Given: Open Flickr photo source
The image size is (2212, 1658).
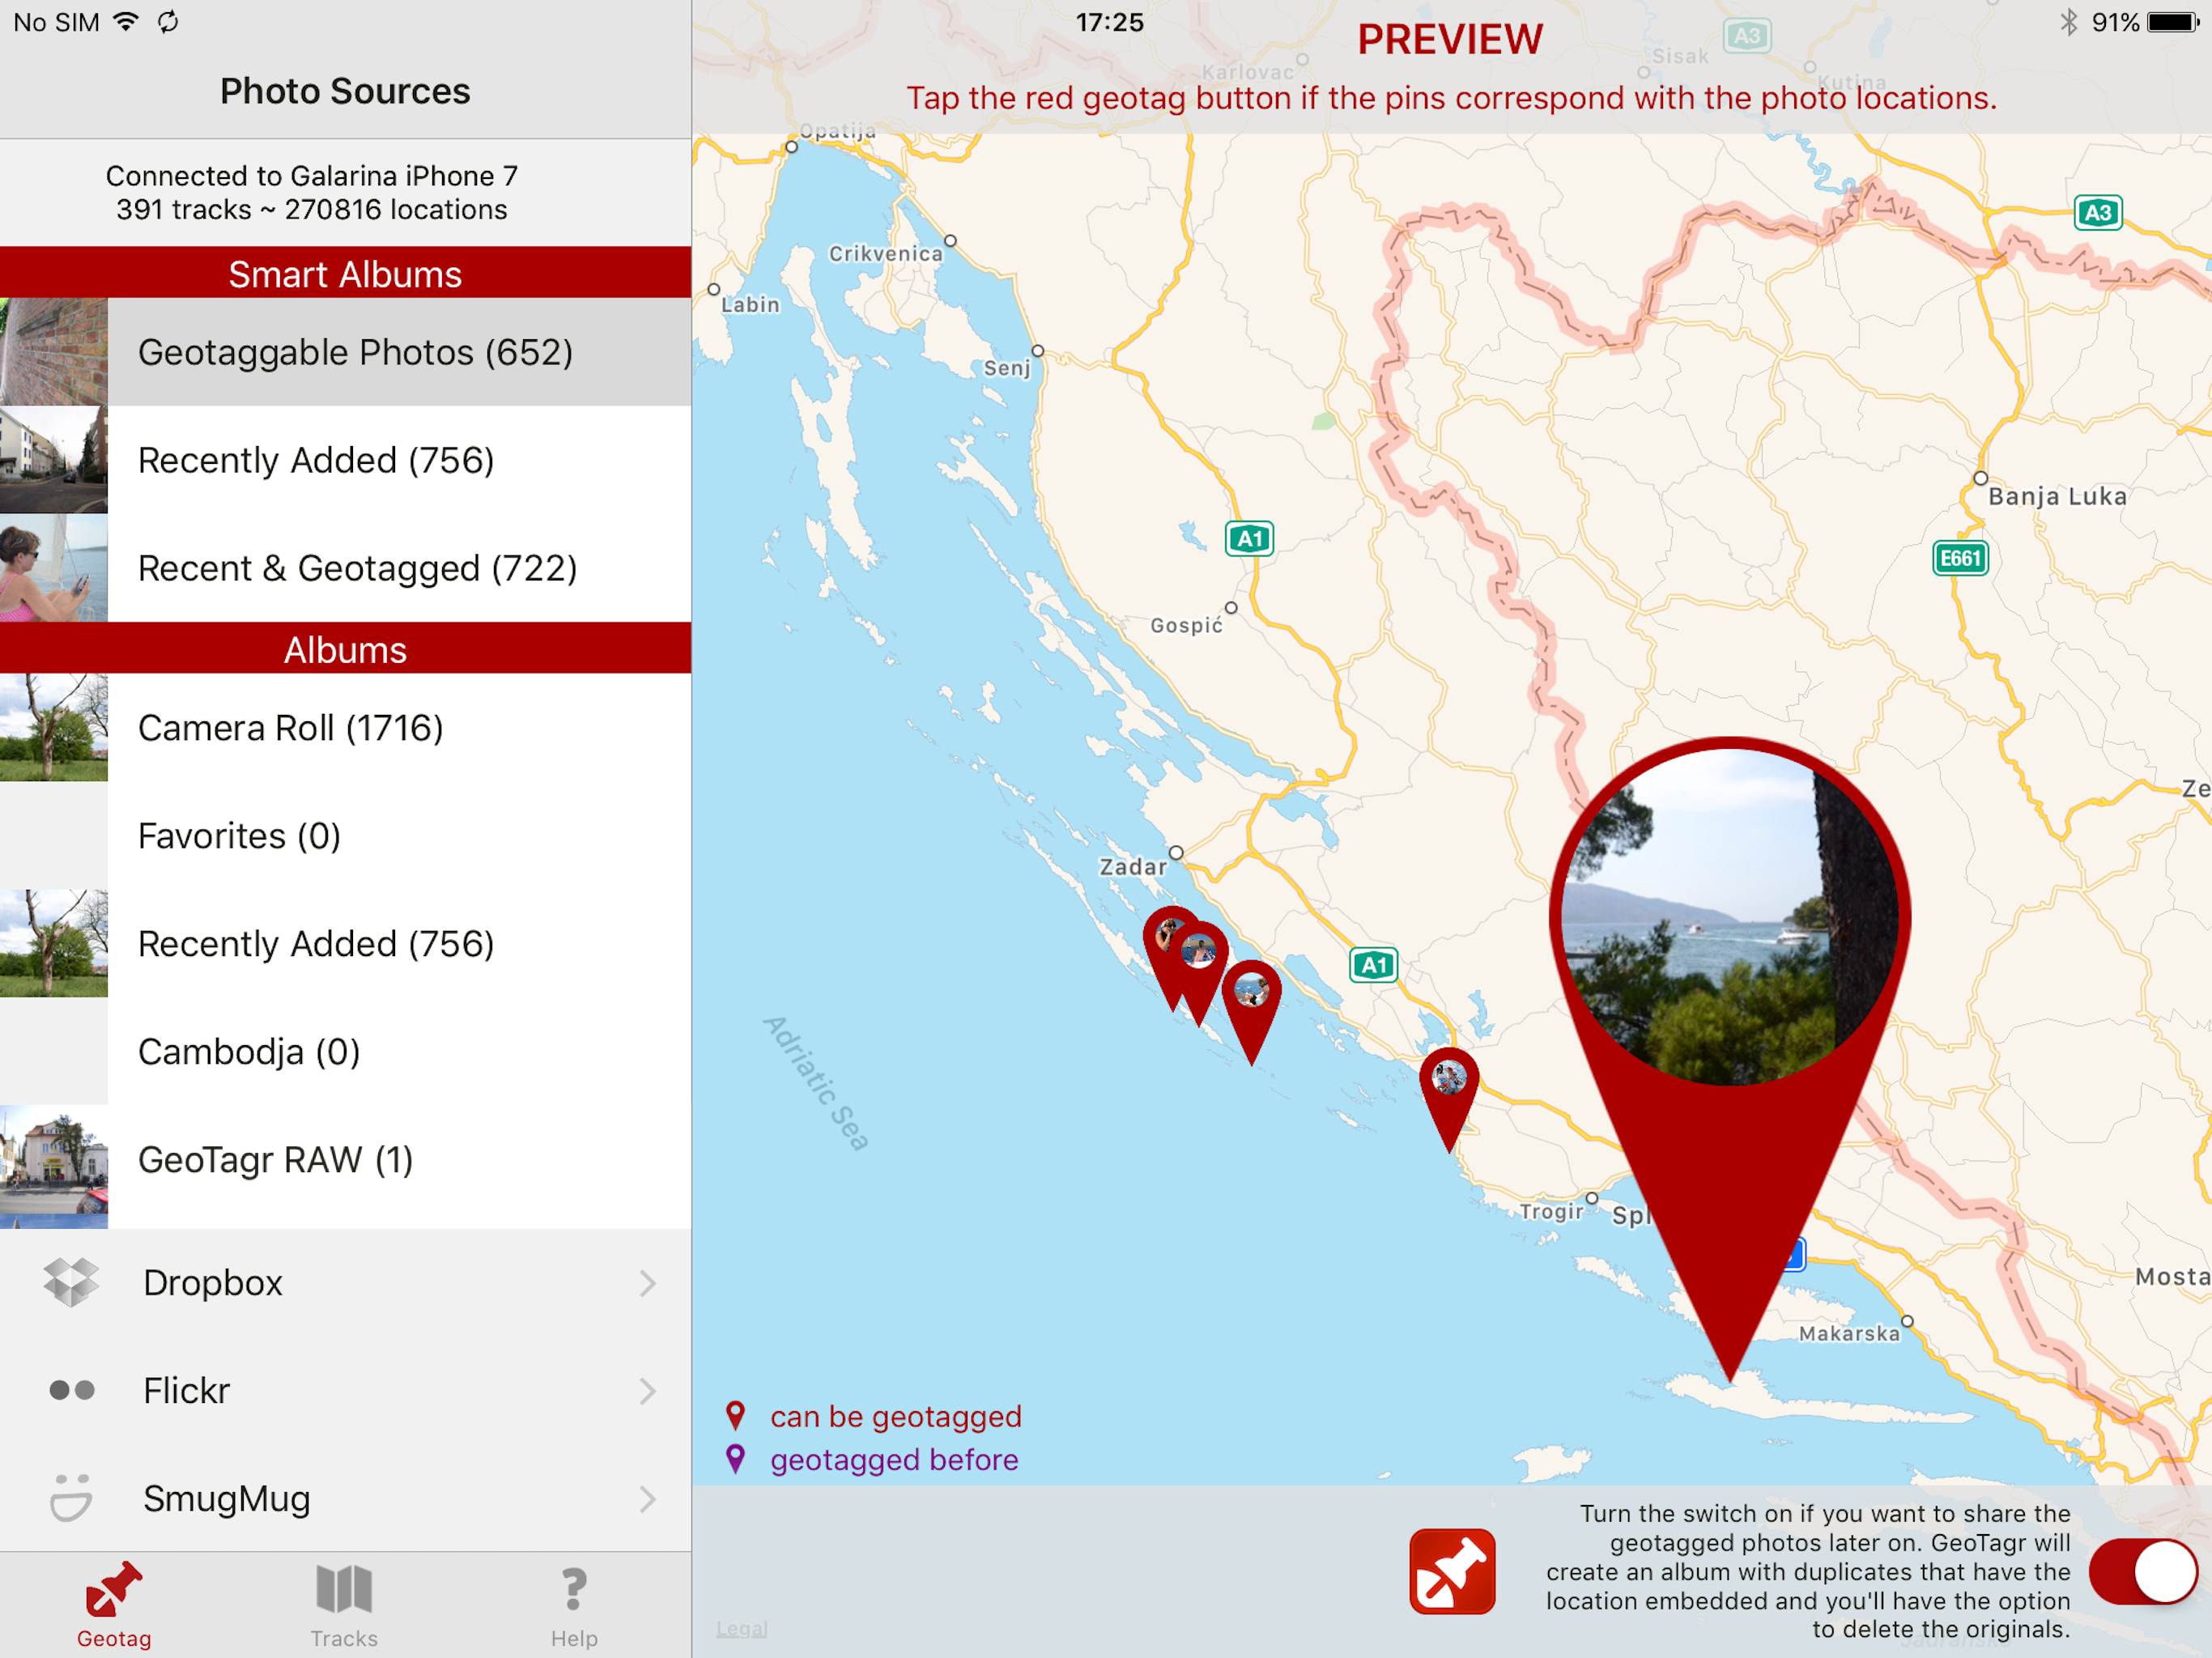Looking at the screenshot, I should pos(346,1391).
